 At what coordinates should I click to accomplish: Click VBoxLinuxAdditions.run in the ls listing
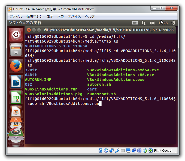pyautogui.click(x=51, y=89)
